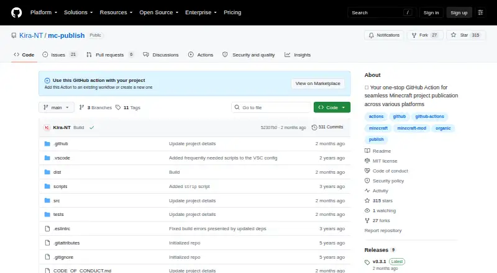Open the main branch selector dropdown
497x273 pixels.
(x=57, y=108)
